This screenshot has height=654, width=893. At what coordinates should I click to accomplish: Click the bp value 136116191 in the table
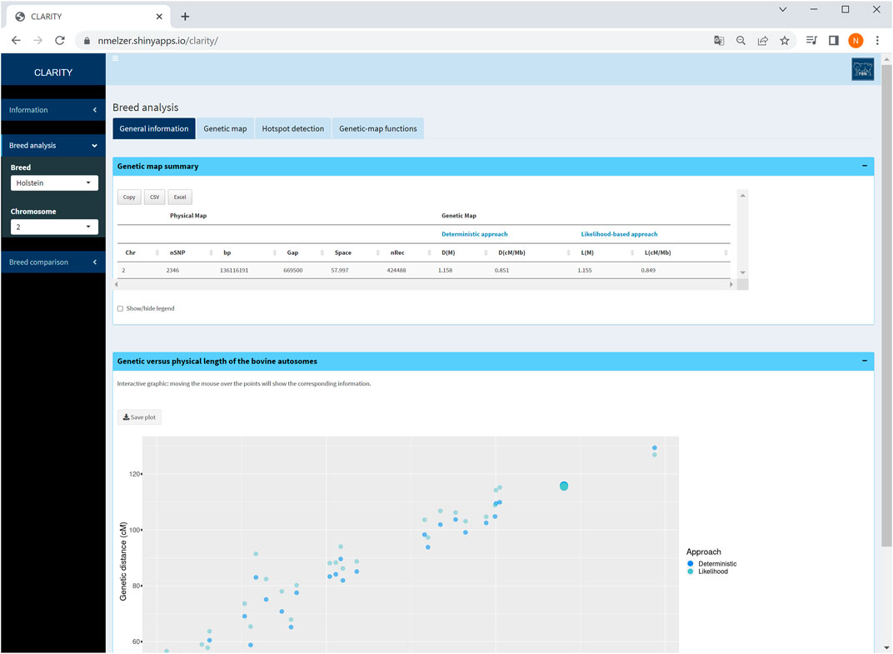click(x=233, y=271)
